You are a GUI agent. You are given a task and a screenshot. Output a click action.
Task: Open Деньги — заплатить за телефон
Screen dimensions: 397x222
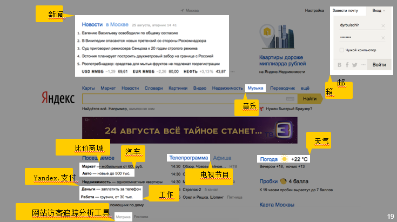(x=111, y=189)
